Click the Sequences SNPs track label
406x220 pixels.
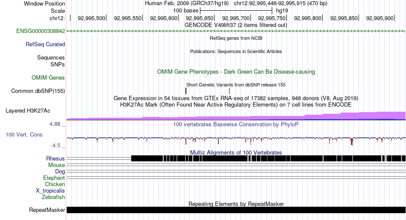pos(51,61)
